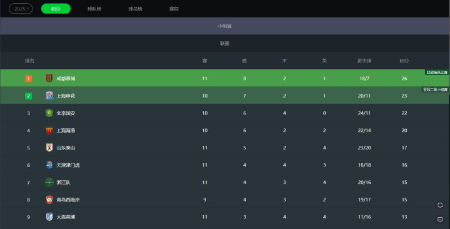Click the 青岛西海岸 team crest icon

(49, 200)
